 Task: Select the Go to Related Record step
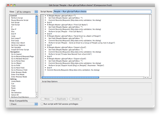pos(20,59)
